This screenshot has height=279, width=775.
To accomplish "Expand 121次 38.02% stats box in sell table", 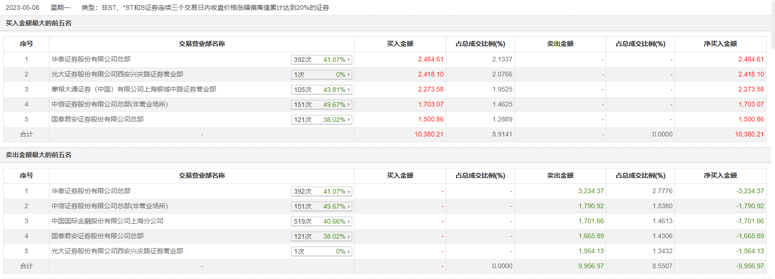I will click(x=322, y=236).
